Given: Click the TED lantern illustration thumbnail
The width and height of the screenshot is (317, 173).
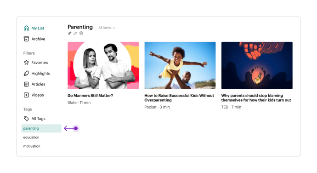Looking at the screenshot, I should [257, 65].
